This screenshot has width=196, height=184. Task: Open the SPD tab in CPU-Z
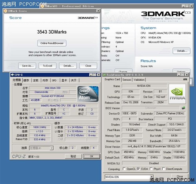coord(54,80)
